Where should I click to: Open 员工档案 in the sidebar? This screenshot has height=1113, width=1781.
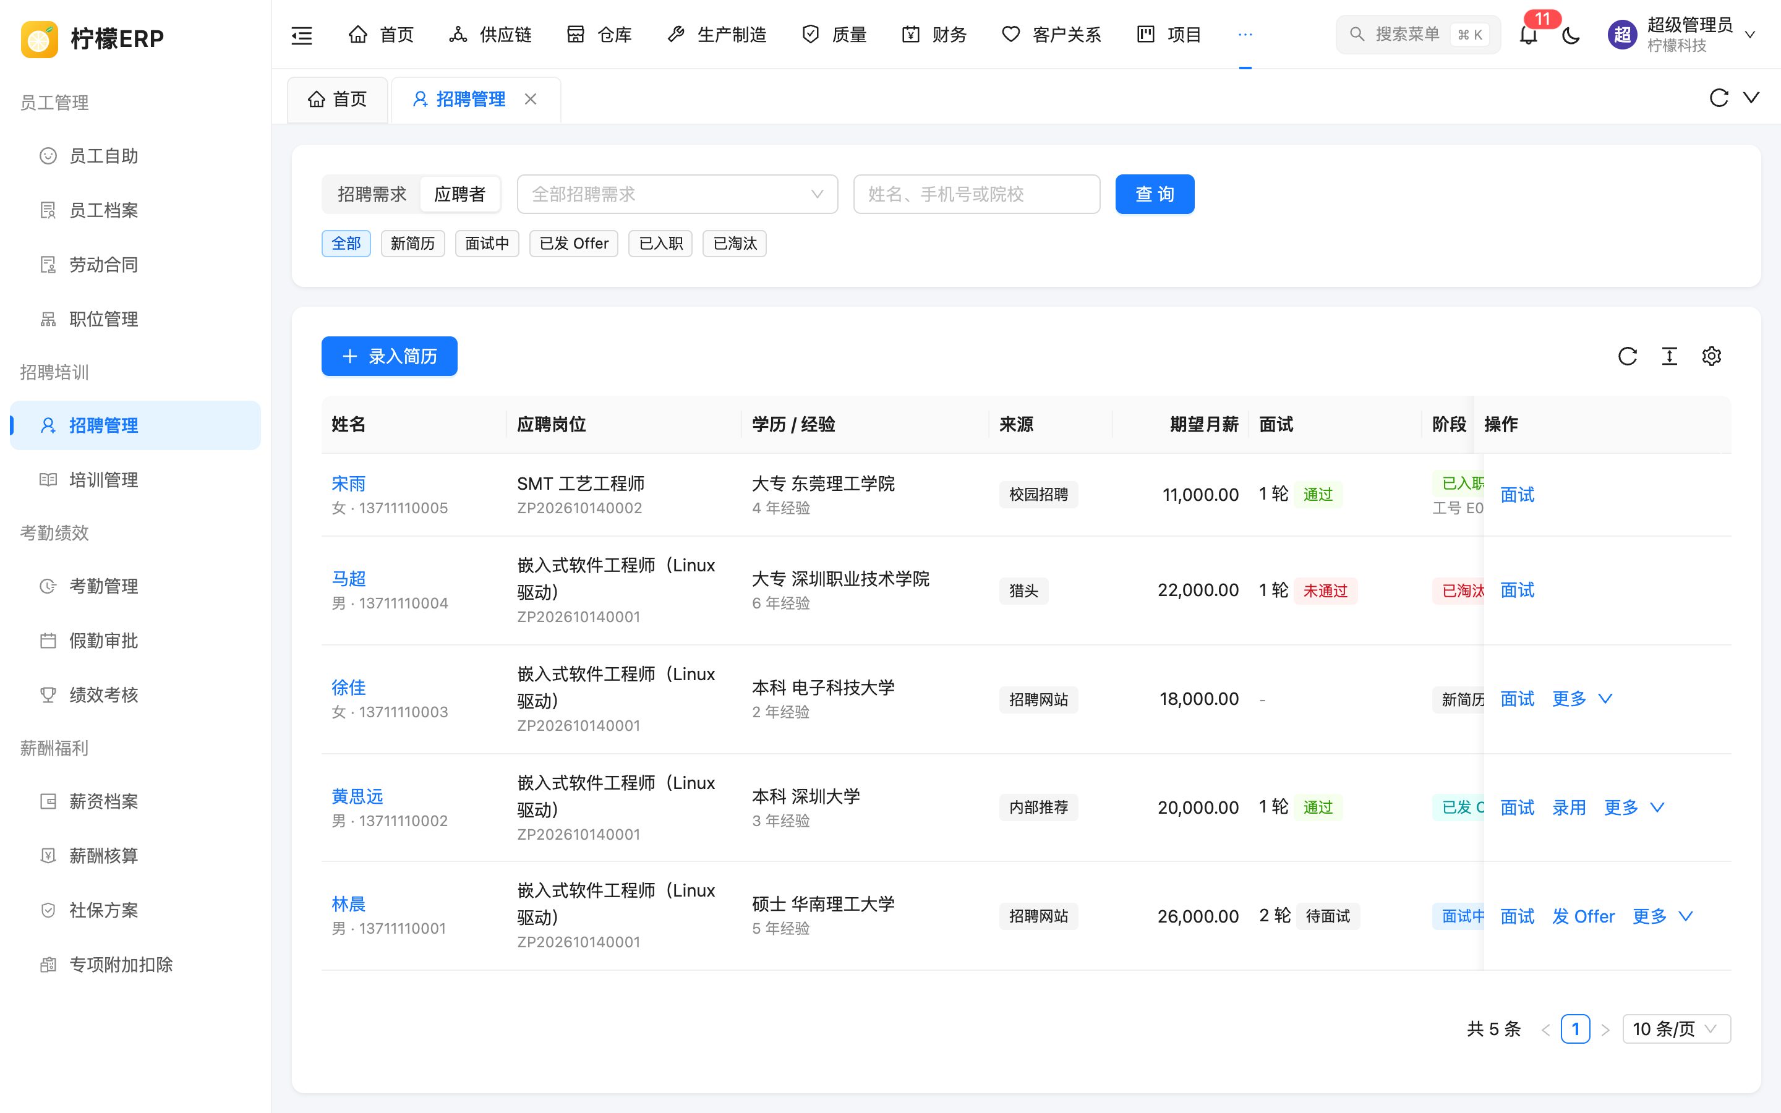135,210
